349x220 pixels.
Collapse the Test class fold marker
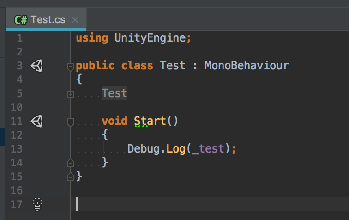tap(70, 67)
